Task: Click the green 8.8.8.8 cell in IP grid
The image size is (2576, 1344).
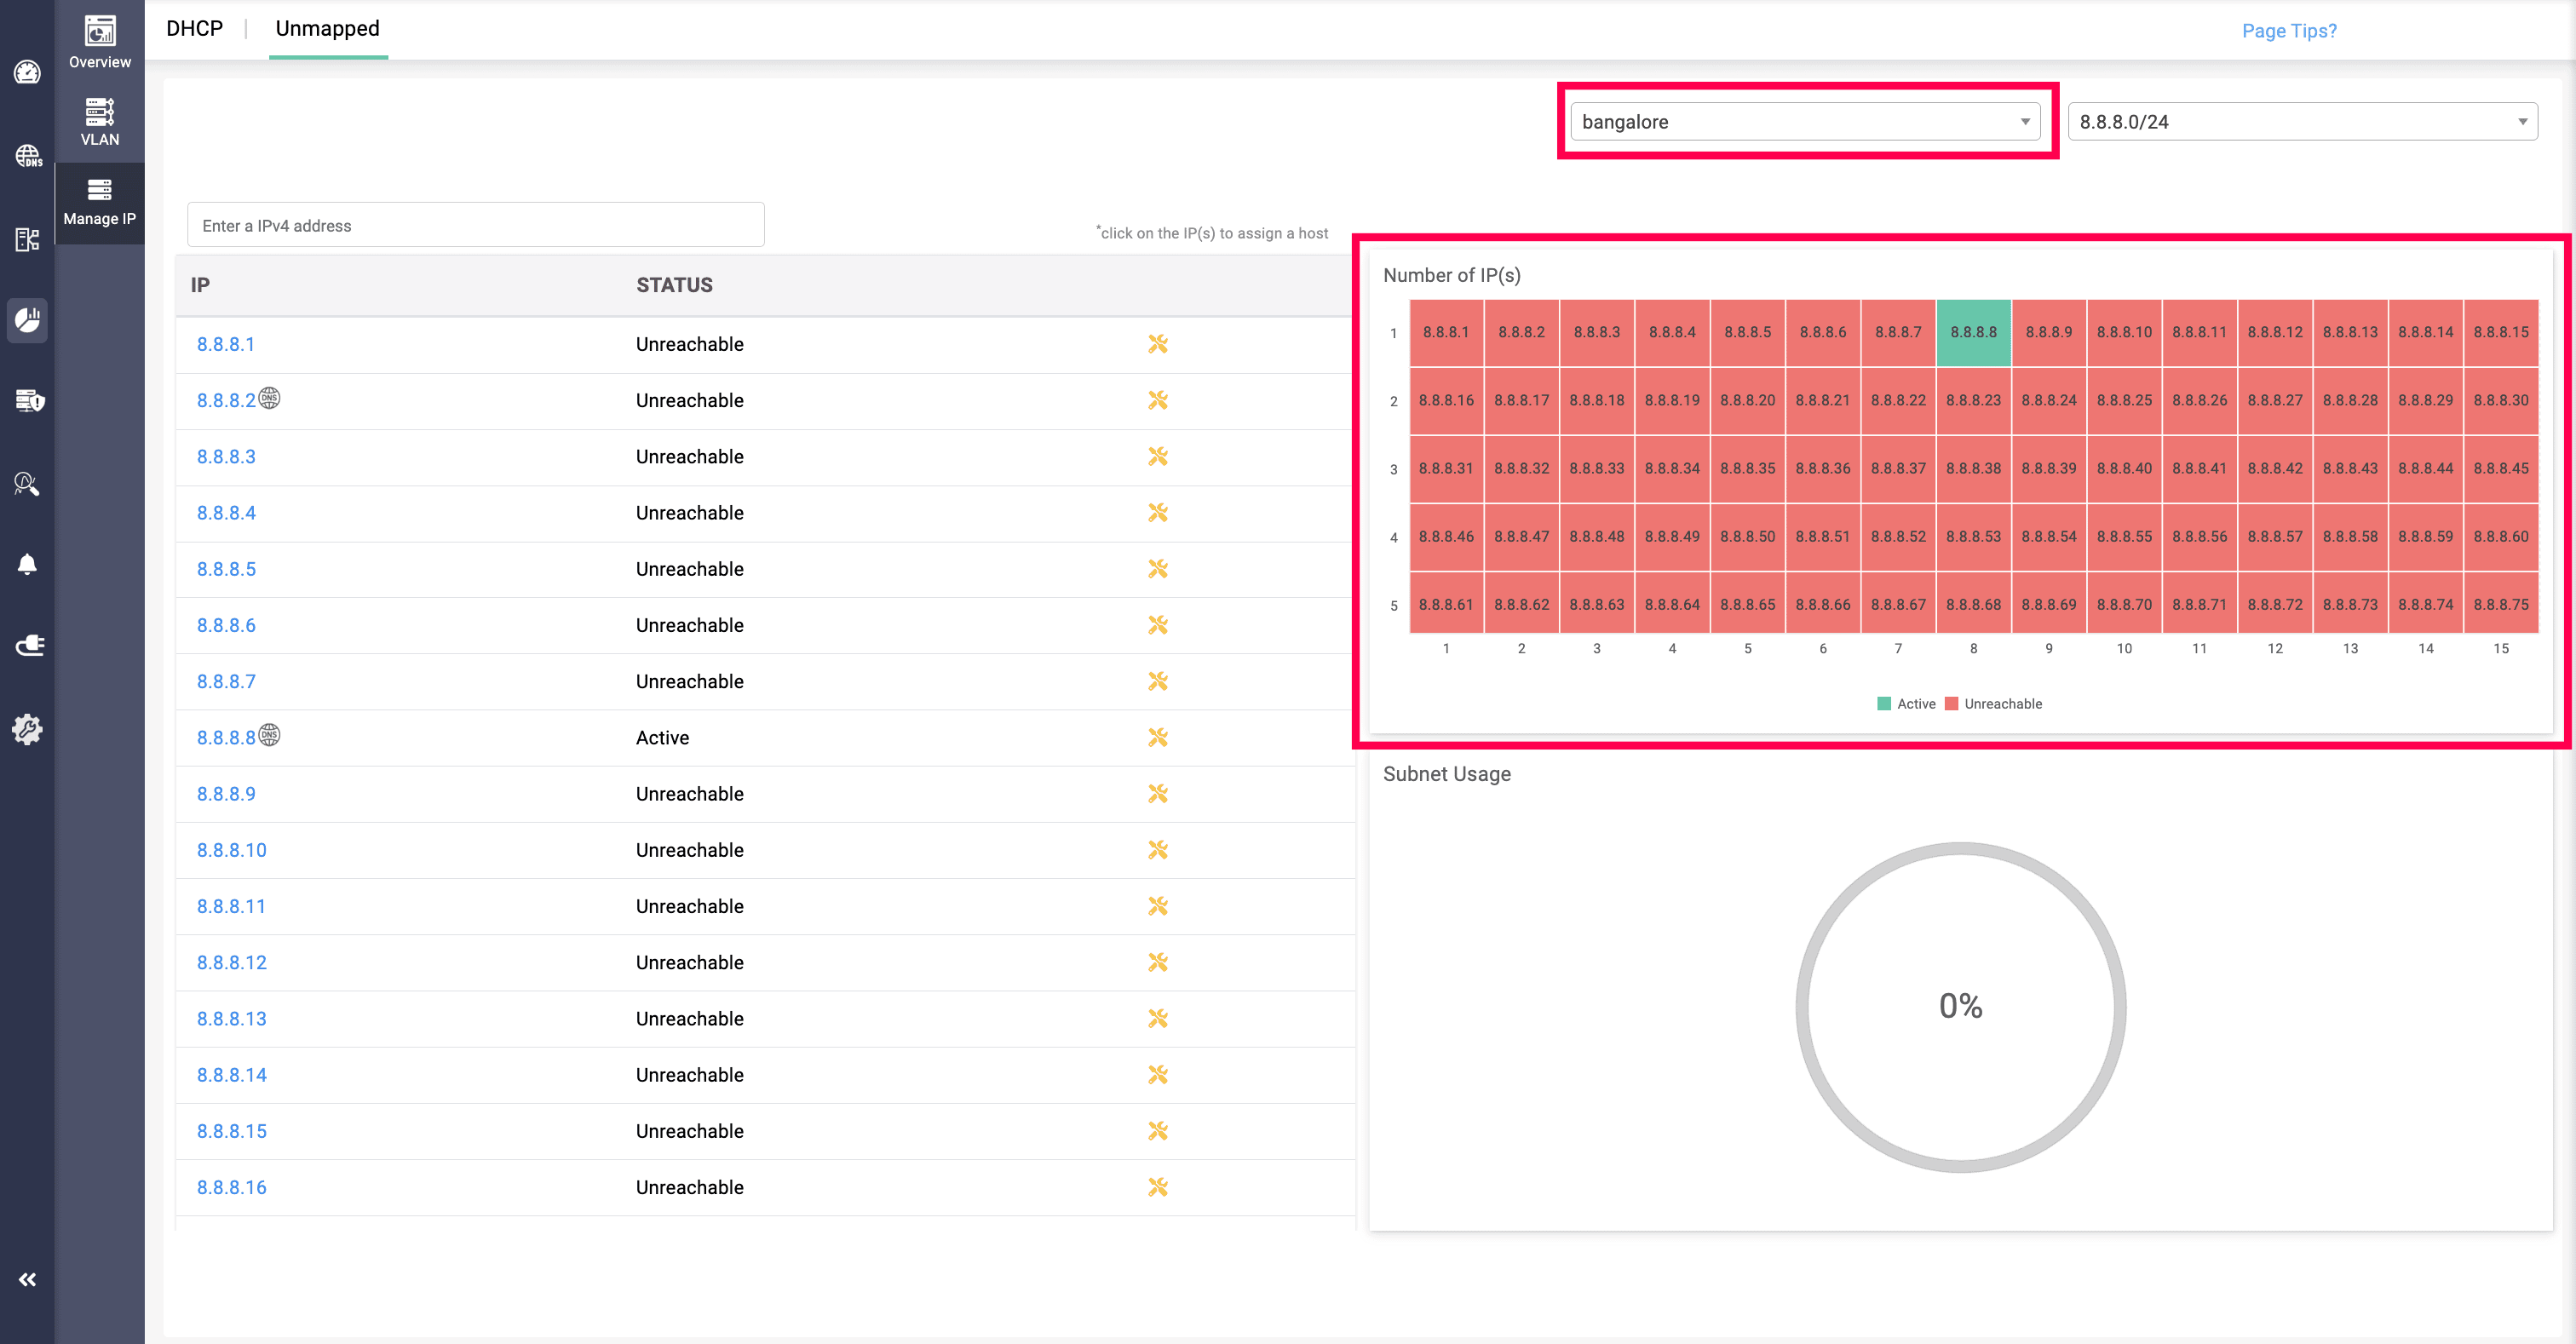Action: [x=1972, y=332]
